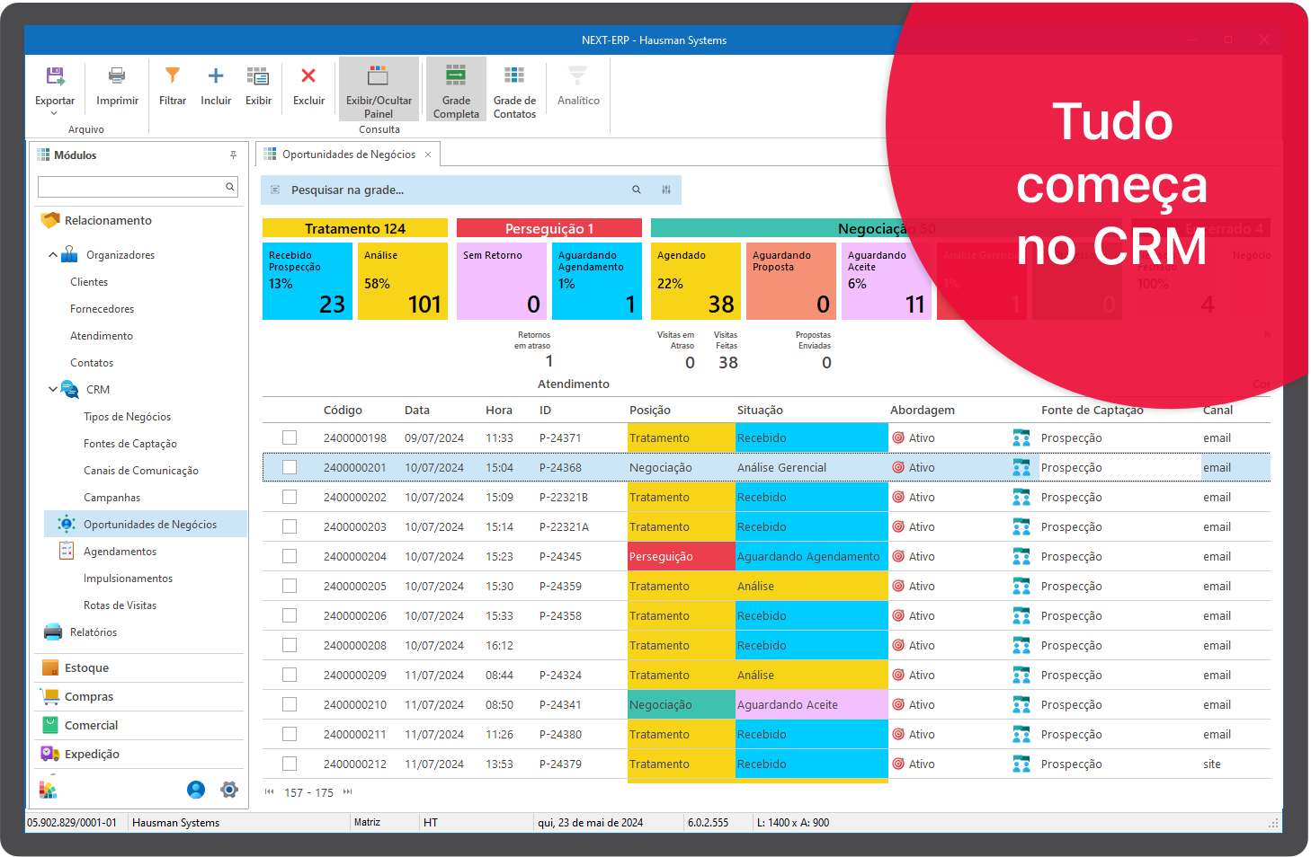This screenshot has height=857, width=1311.
Task: Open Agendamentos in the CRM menu
Action: [120, 552]
